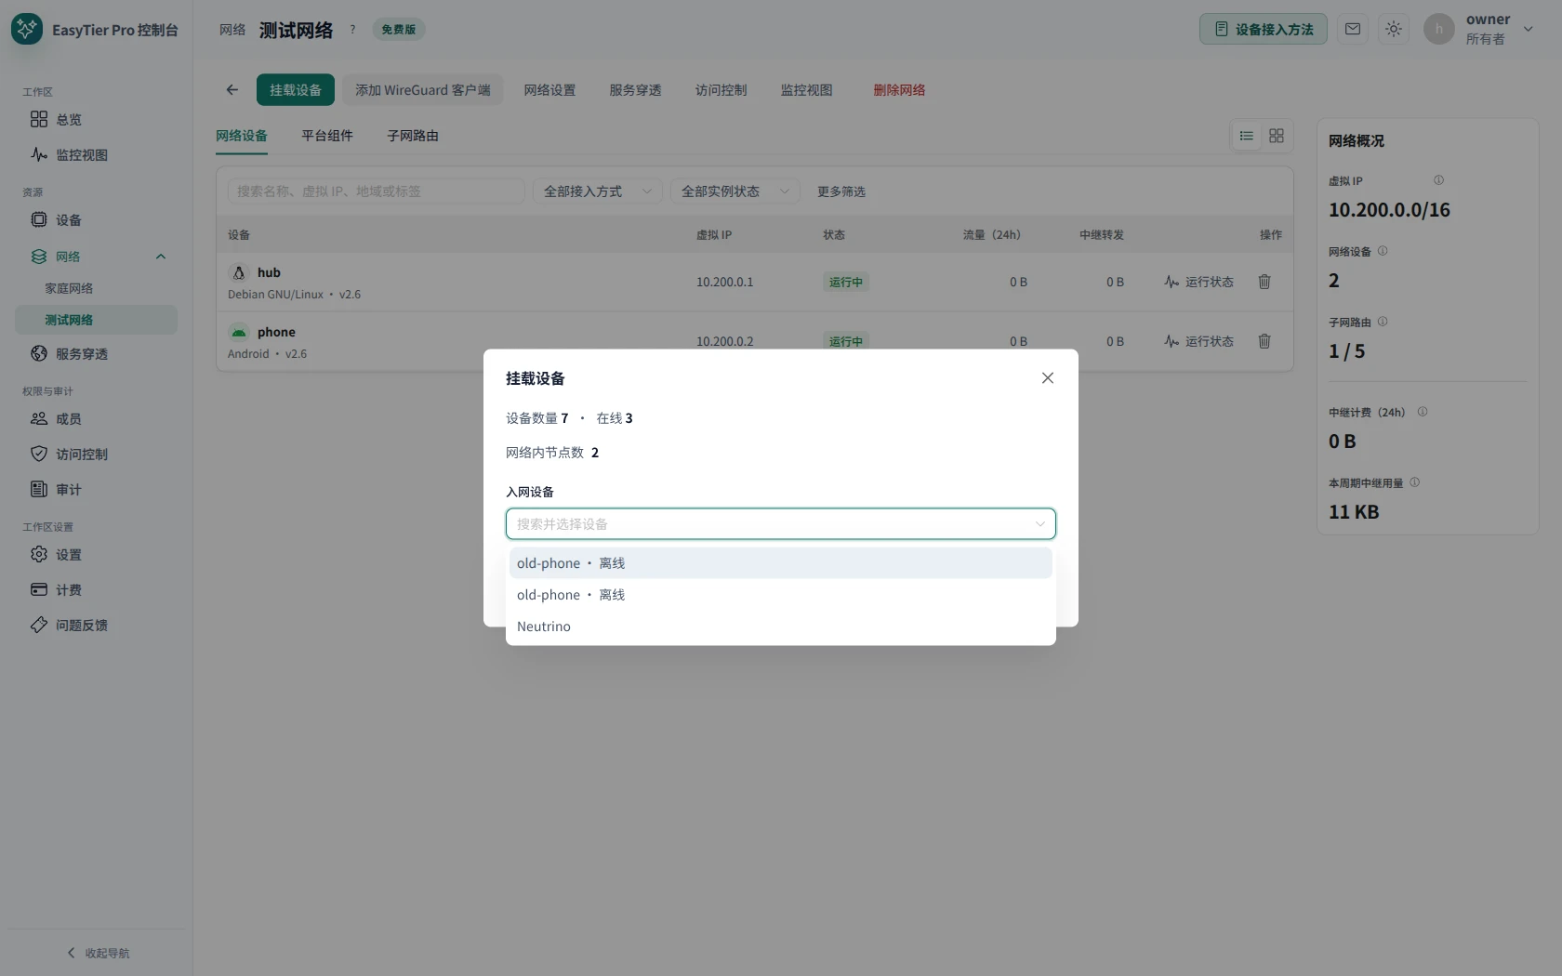Click the device search input field
This screenshot has height=976, width=1562.
coord(376,191)
